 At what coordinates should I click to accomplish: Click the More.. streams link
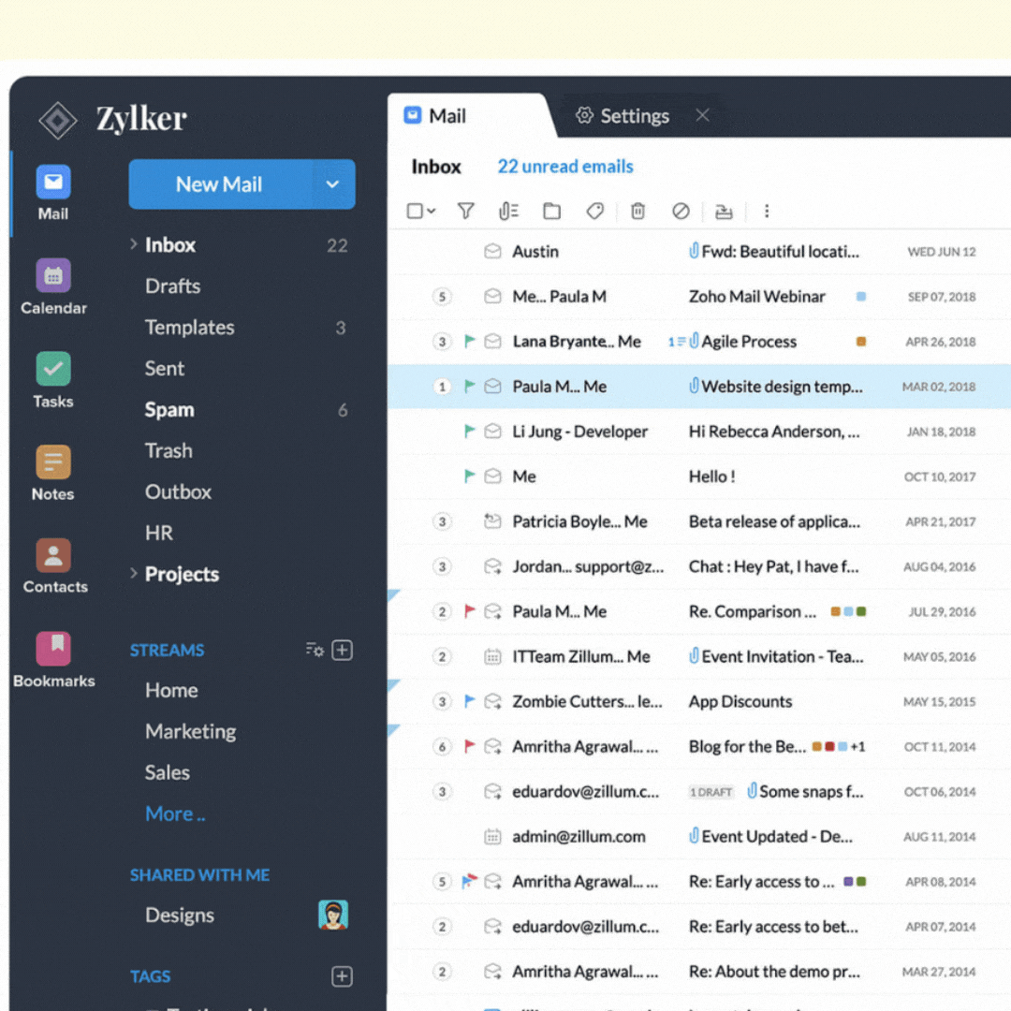coord(175,813)
